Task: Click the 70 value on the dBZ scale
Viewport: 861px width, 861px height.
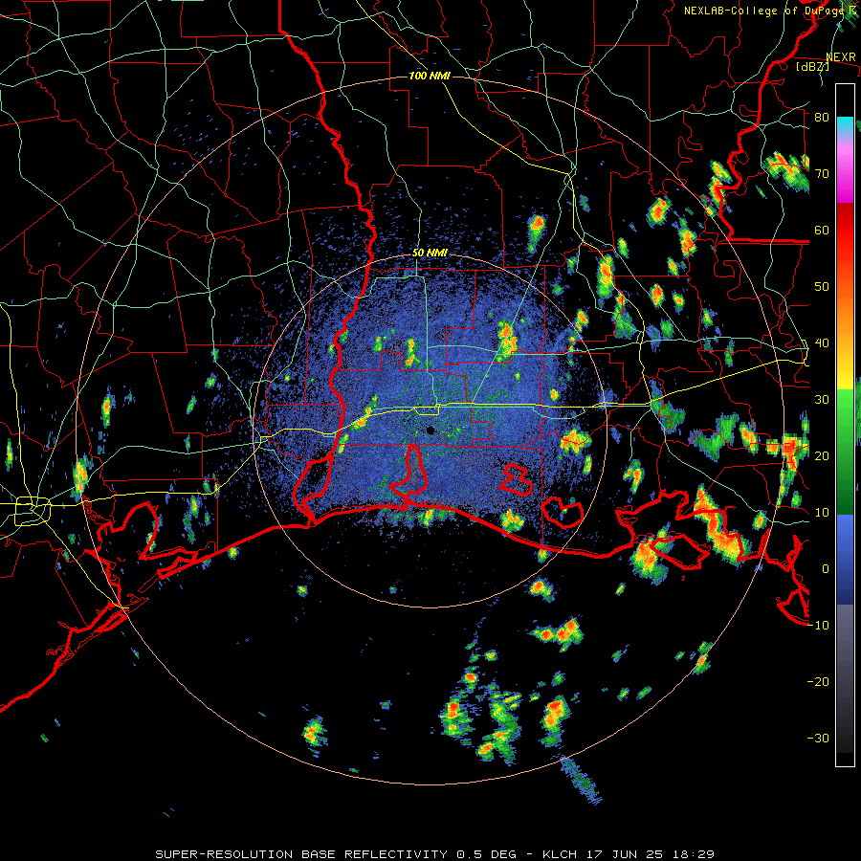Action: click(822, 173)
